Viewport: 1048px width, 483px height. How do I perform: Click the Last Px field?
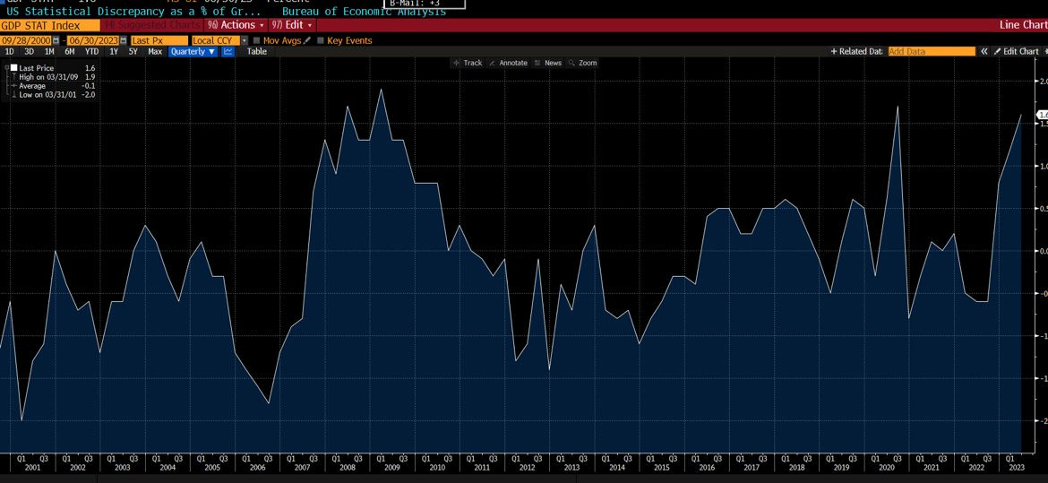[x=160, y=41]
